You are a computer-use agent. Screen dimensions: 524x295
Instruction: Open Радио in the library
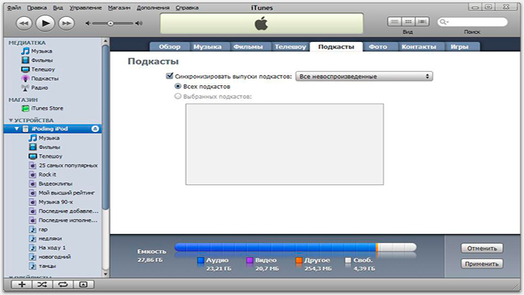coord(35,88)
